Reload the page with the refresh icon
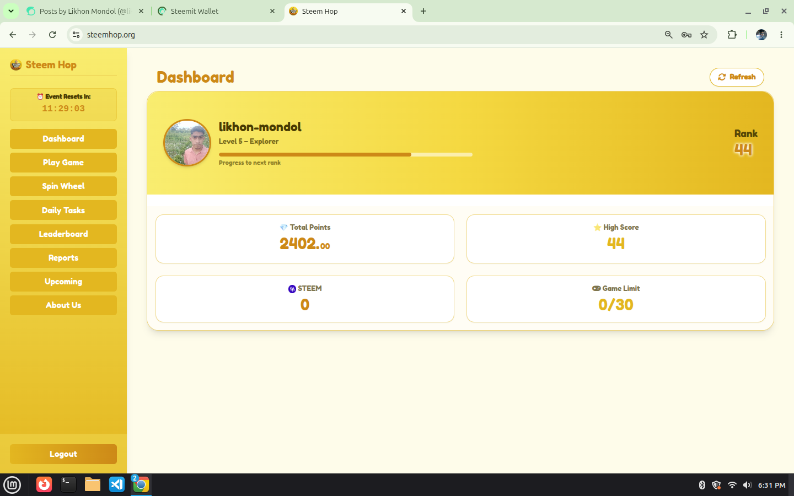This screenshot has height=496, width=794. (52, 35)
